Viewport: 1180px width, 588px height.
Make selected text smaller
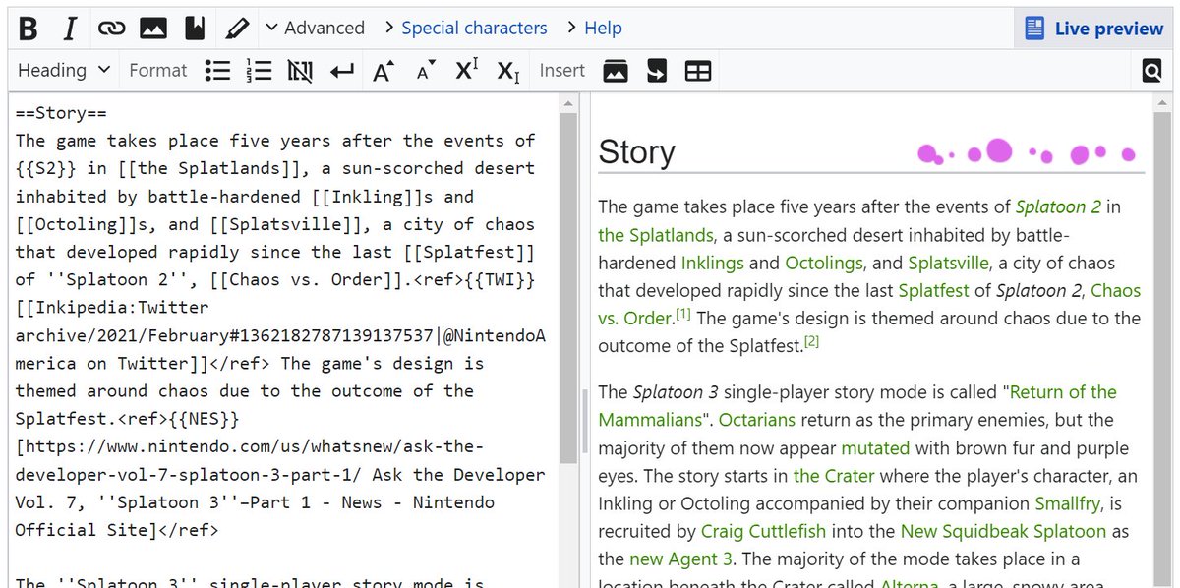425,71
